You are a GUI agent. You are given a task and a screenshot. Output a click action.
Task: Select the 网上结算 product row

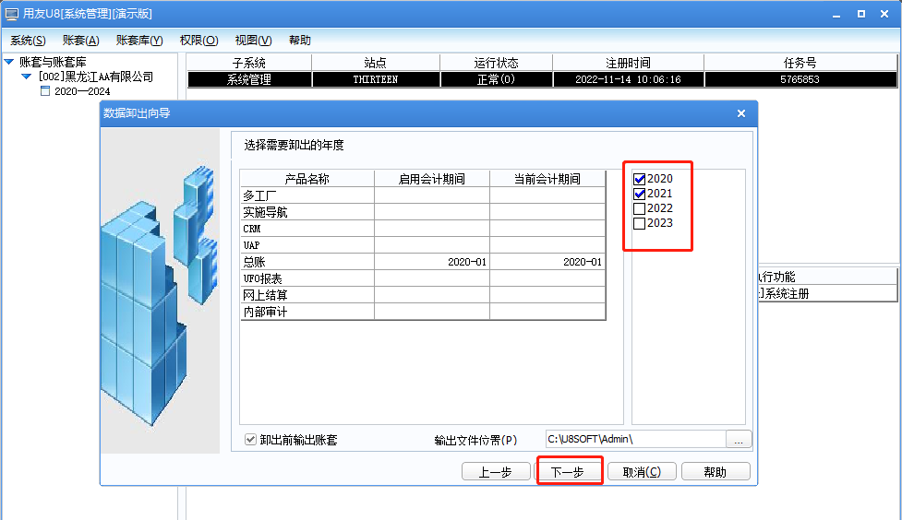click(423, 295)
